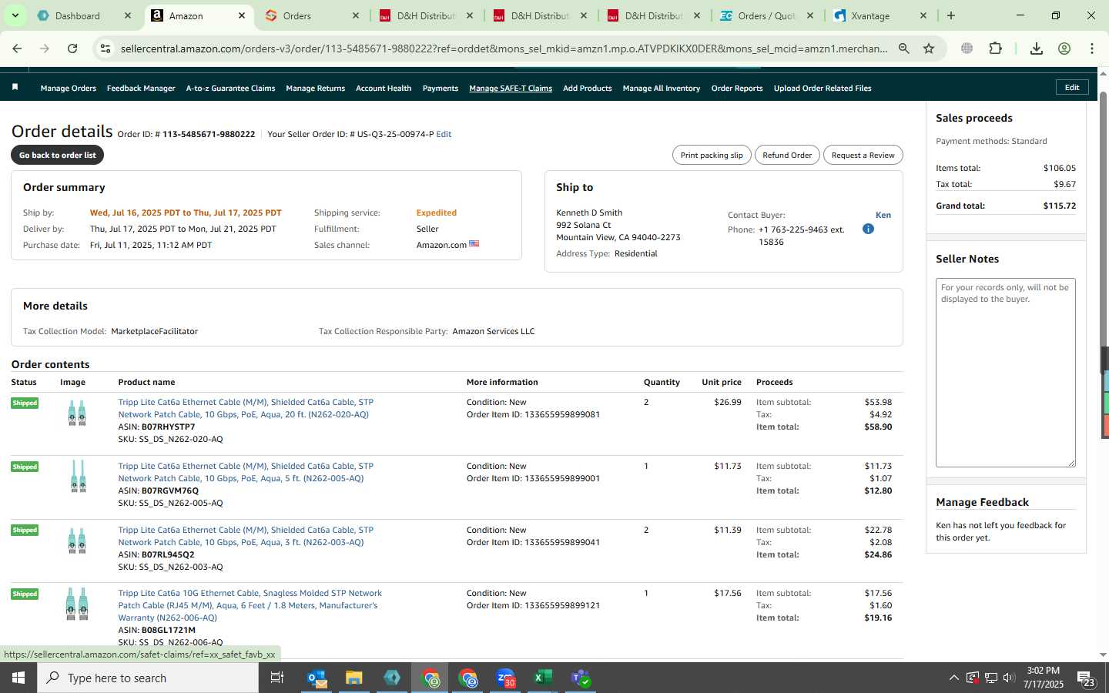Open the Chrome extensions puzzle icon
The width and height of the screenshot is (1109, 693).
(x=995, y=49)
